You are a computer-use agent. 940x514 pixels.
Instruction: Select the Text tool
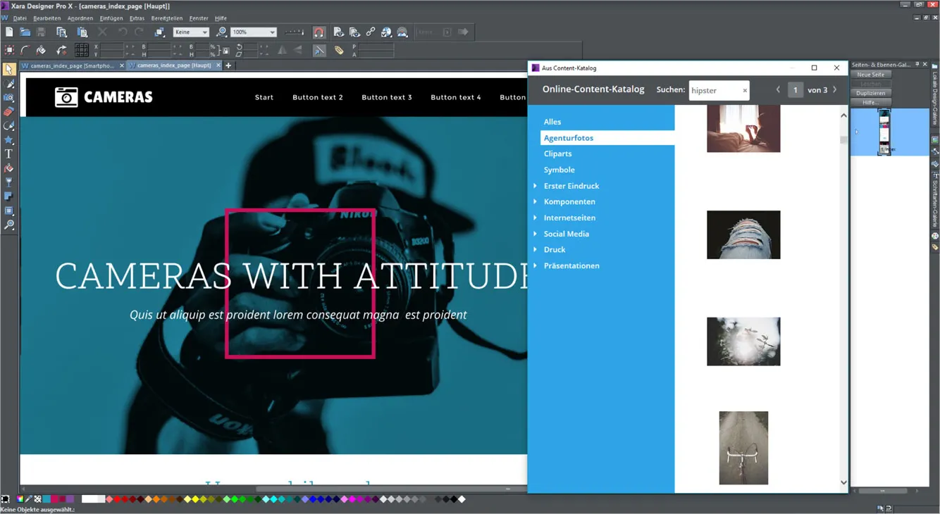coord(9,153)
